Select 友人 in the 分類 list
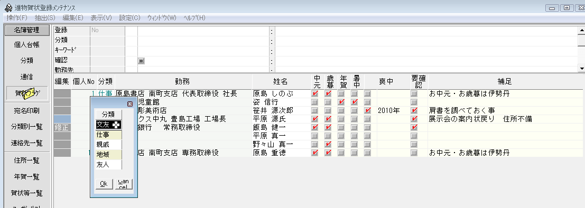Viewport: 585px width, 208px height. (x=108, y=164)
